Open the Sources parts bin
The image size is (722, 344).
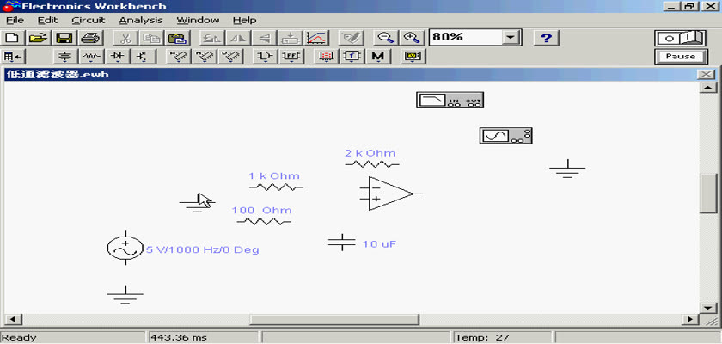(66, 57)
